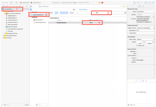
Task: Select the Basic settings filter
Action: (x=51, y=13)
